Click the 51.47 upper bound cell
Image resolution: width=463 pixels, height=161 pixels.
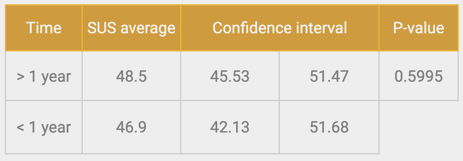(329, 76)
